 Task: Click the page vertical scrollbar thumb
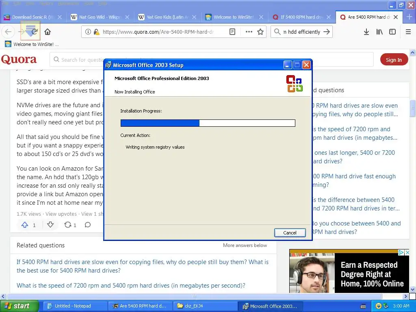click(x=413, y=108)
